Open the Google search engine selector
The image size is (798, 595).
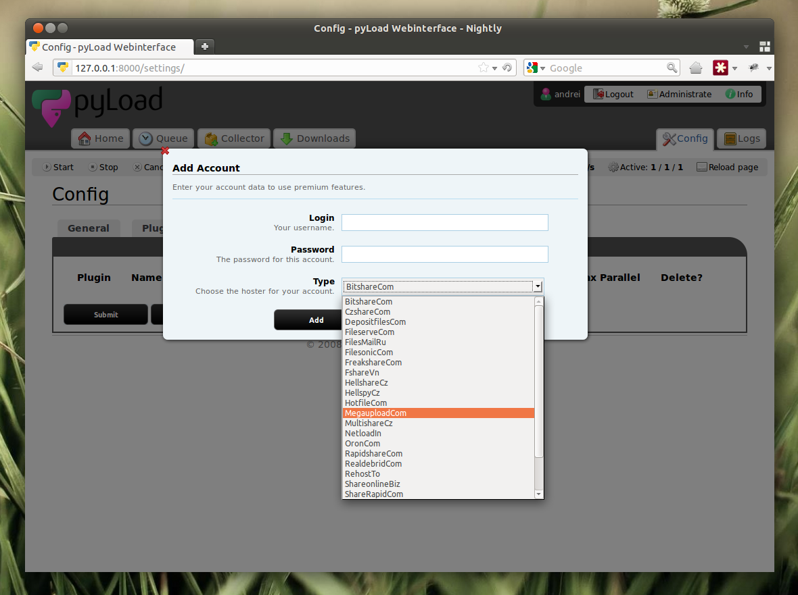tap(534, 68)
